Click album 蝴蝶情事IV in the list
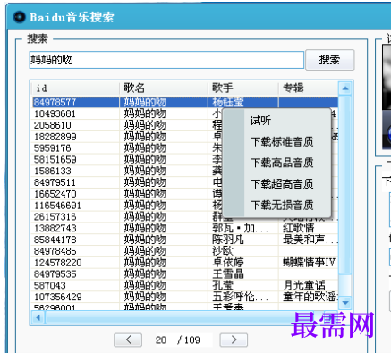This screenshot has width=391, height=353. tap(310, 263)
